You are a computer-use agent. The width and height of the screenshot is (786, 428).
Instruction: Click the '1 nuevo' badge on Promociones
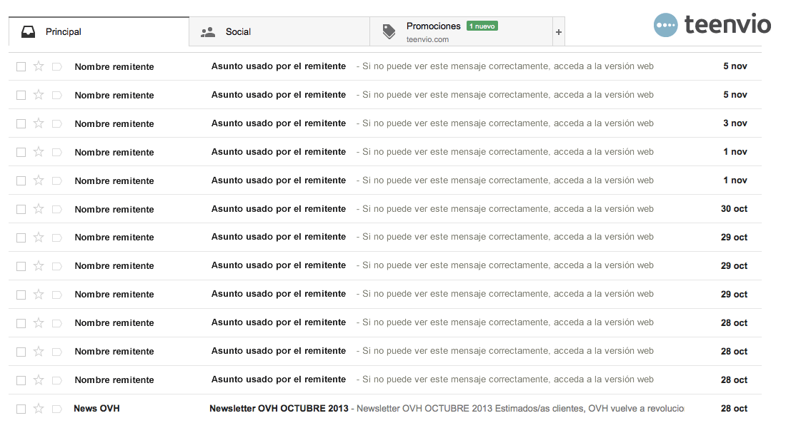(x=482, y=26)
